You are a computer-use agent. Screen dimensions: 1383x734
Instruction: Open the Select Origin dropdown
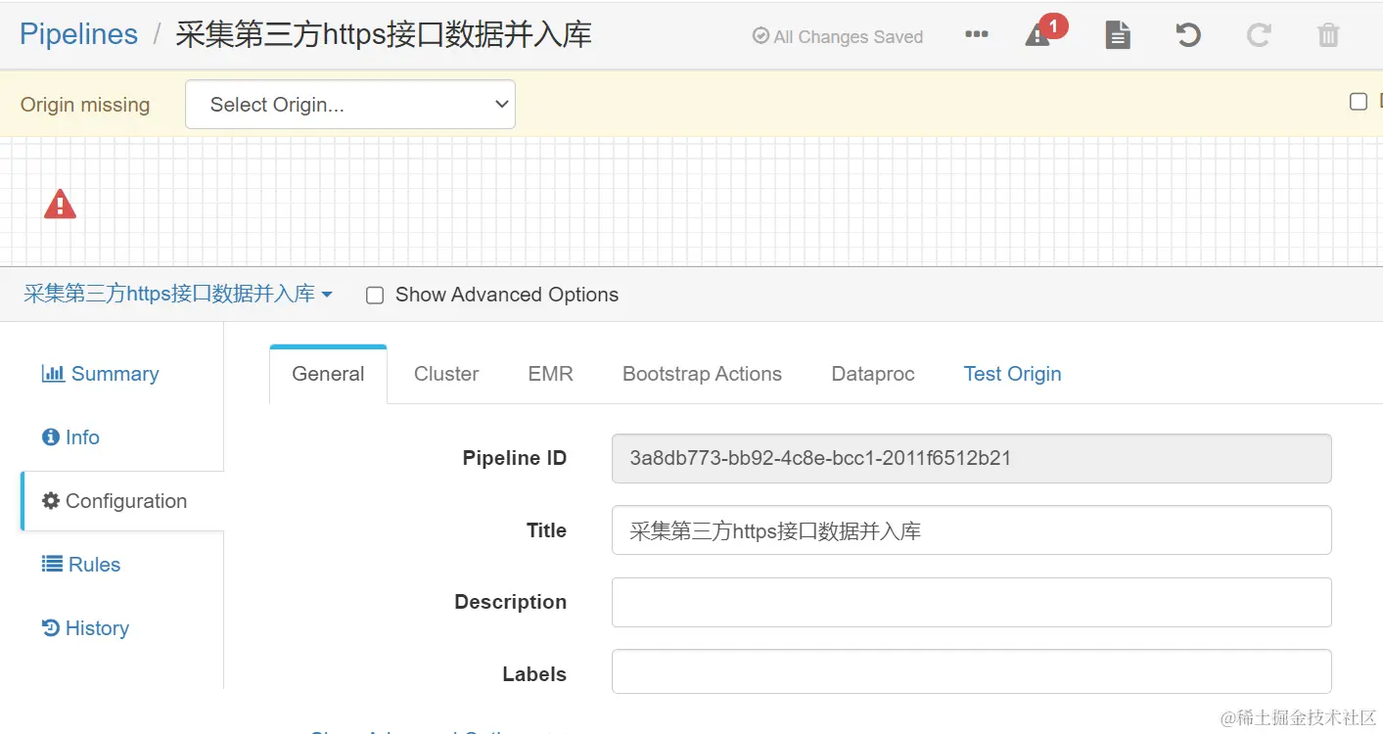click(350, 105)
